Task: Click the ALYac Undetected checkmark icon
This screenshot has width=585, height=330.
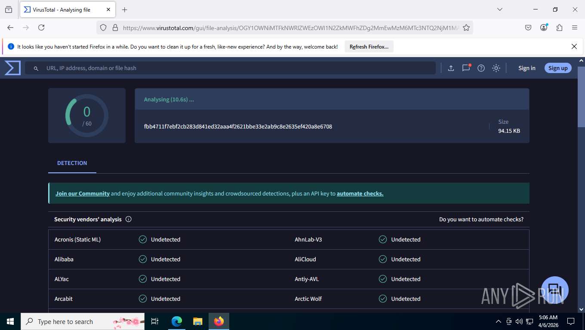Action: [143, 279]
